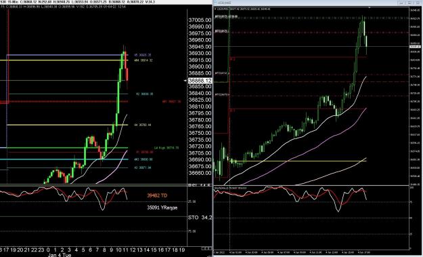The height and width of the screenshot is (257, 423).
Task: Click the hour 12 label on left time axis
Action: pos(133,250)
